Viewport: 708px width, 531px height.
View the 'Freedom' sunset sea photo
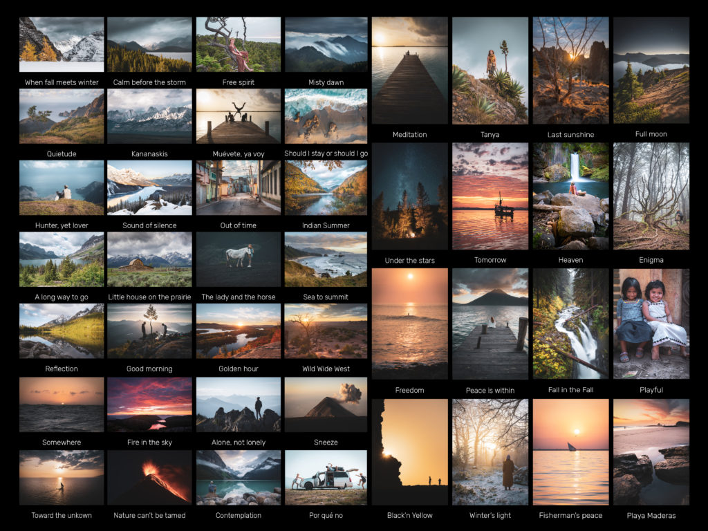(x=409, y=324)
